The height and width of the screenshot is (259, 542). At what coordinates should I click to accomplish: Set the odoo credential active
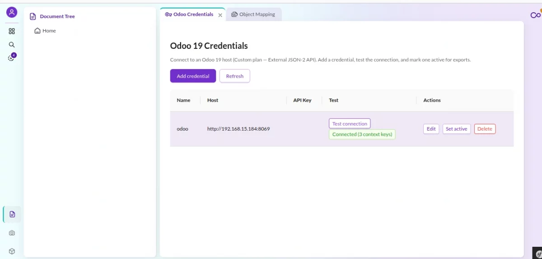click(457, 129)
